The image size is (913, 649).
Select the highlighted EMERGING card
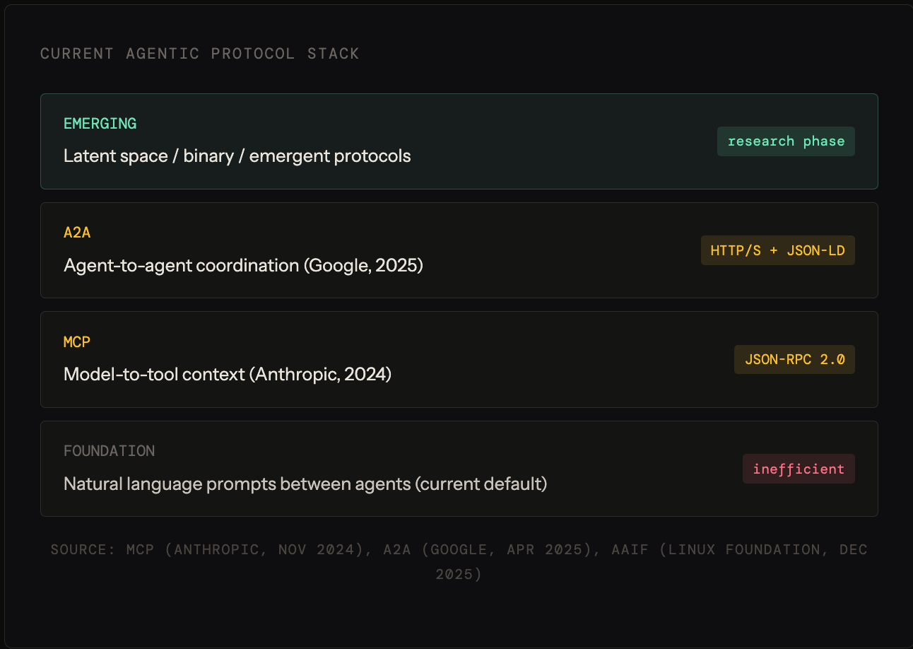pos(459,141)
